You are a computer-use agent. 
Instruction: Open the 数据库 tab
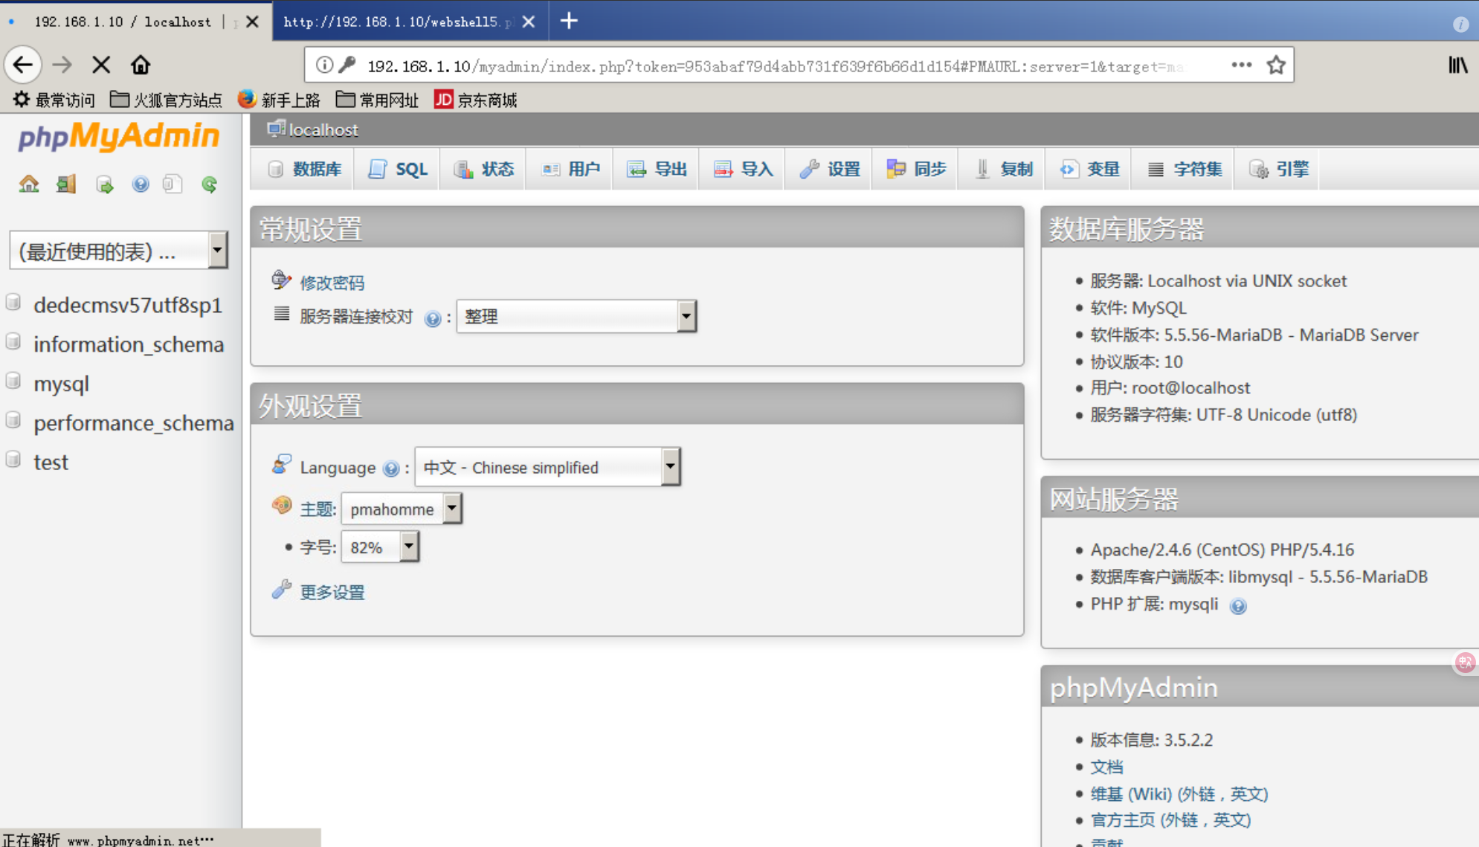[304, 169]
